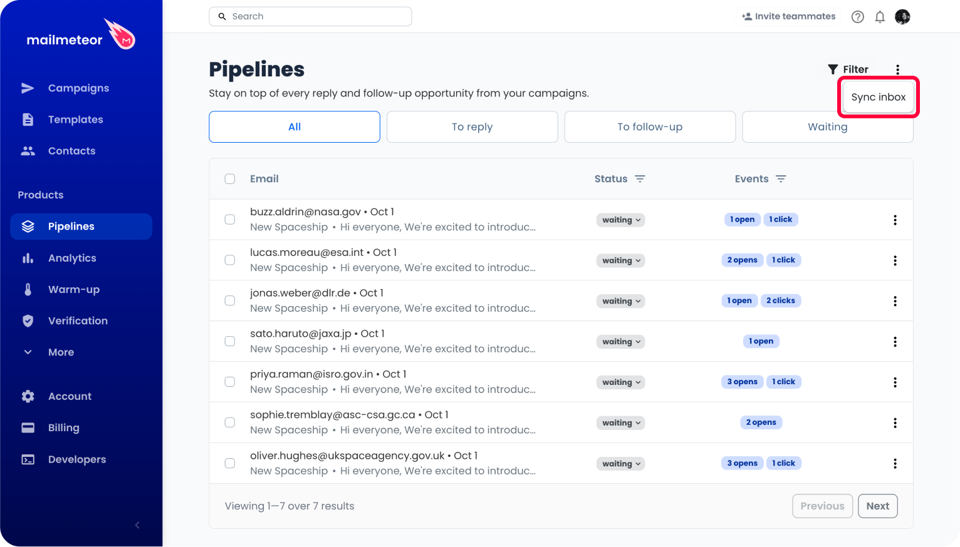
Task: Switch to the All tab
Action: pos(295,127)
